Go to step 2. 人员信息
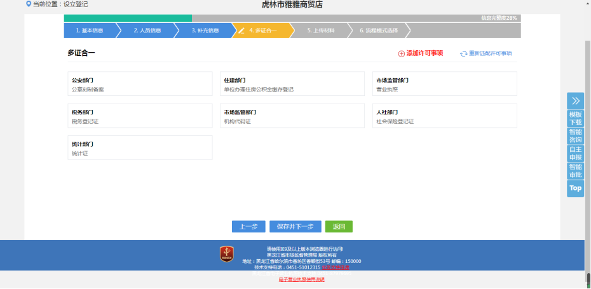 pos(147,30)
